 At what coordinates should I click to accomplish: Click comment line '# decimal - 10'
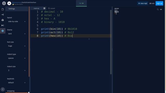pyautogui.click(x=52, y=12)
